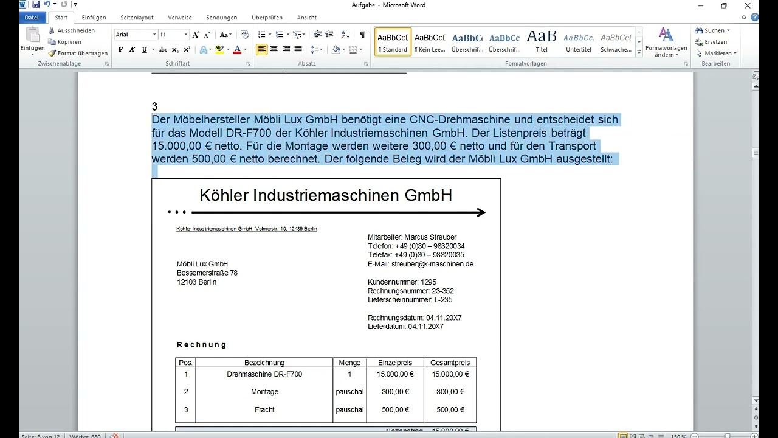Viewport: 778px width, 438px height.
Task: Apply superscript formatting
Action: point(187,50)
